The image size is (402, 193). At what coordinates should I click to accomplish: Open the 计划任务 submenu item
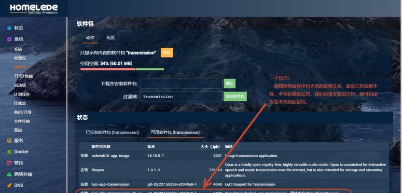click(x=22, y=94)
